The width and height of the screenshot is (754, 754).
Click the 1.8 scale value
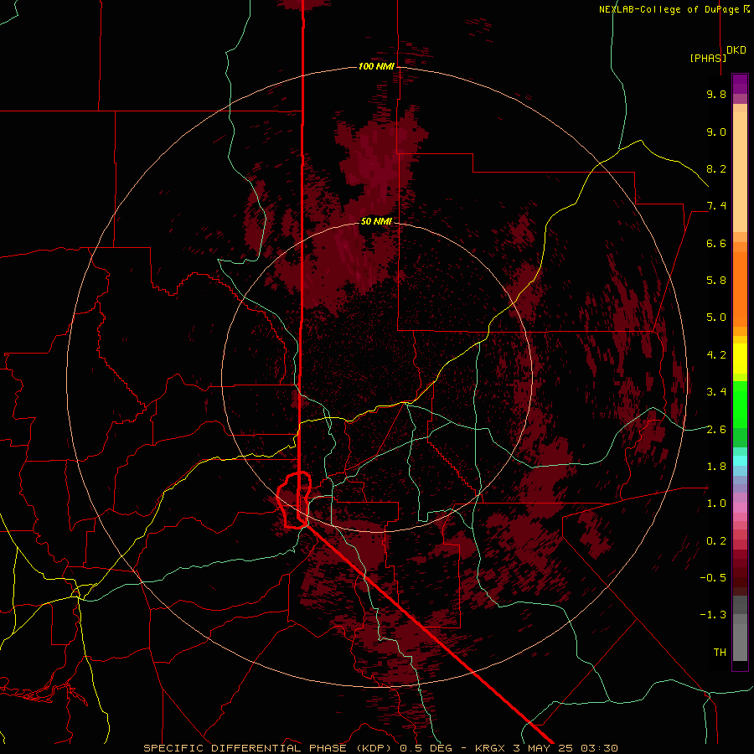coord(716,467)
